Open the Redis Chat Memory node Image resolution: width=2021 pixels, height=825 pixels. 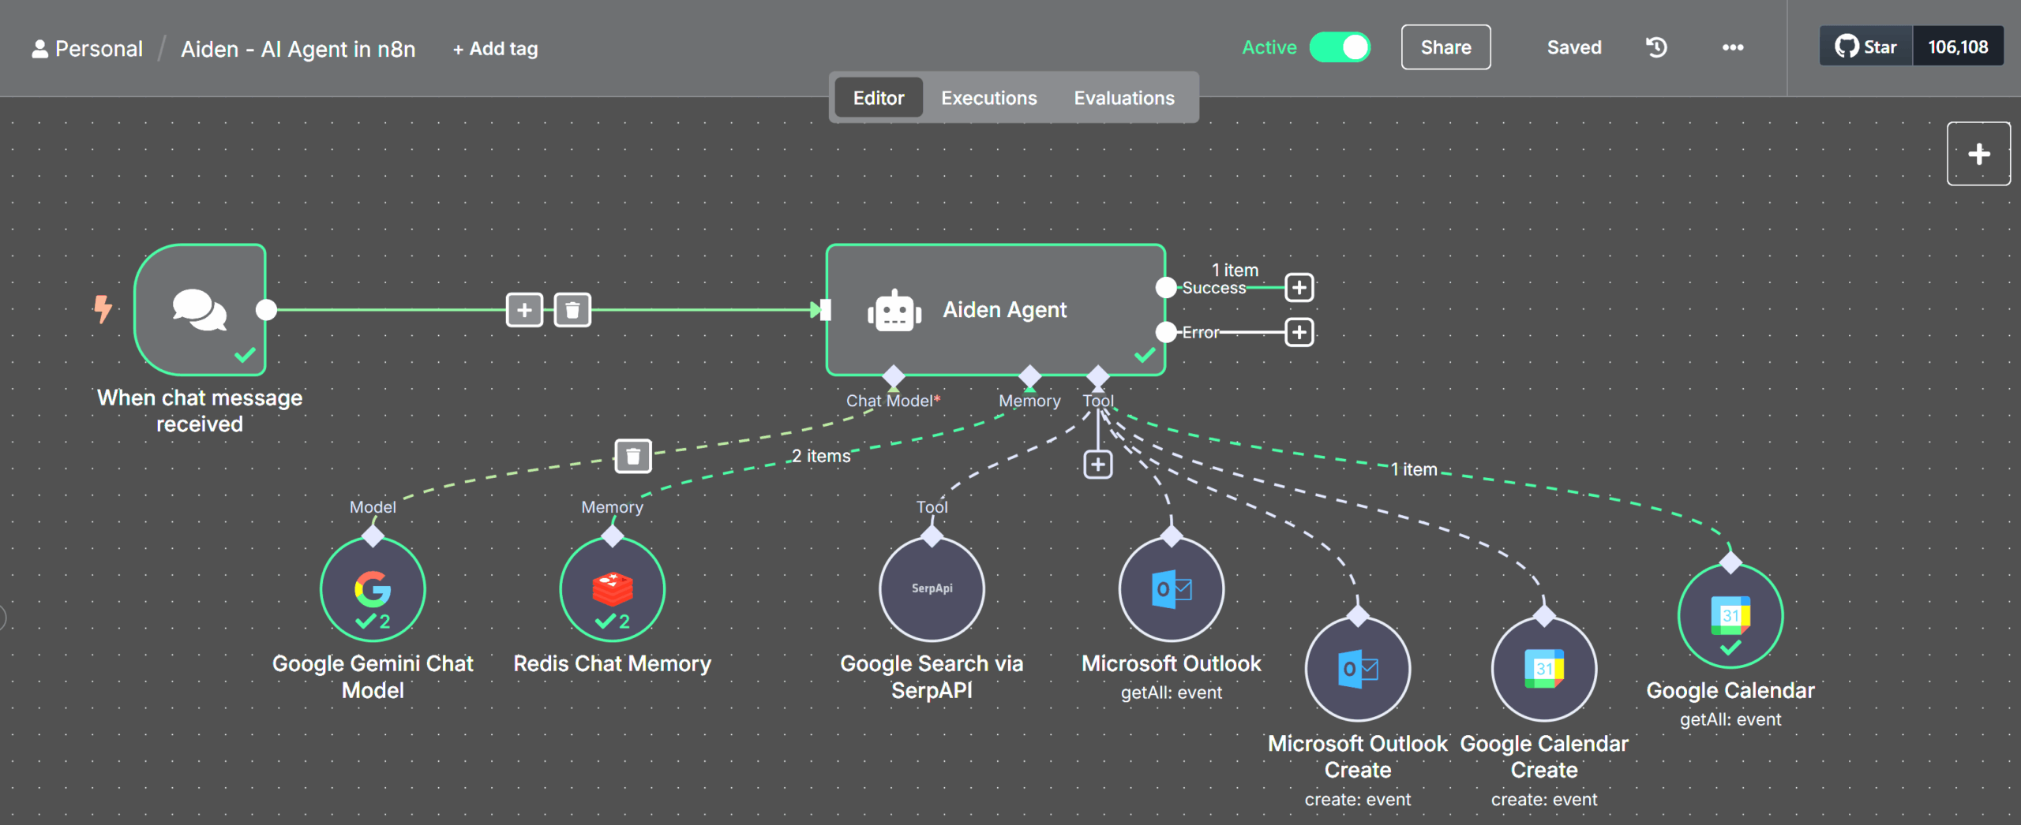(x=613, y=589)
